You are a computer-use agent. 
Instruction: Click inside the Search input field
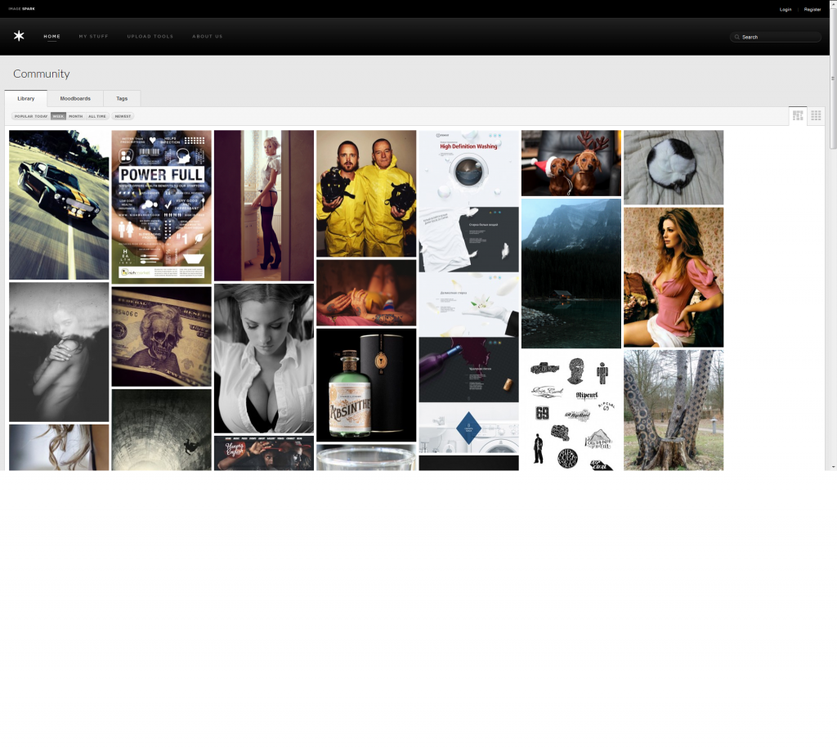coord(775,37)
